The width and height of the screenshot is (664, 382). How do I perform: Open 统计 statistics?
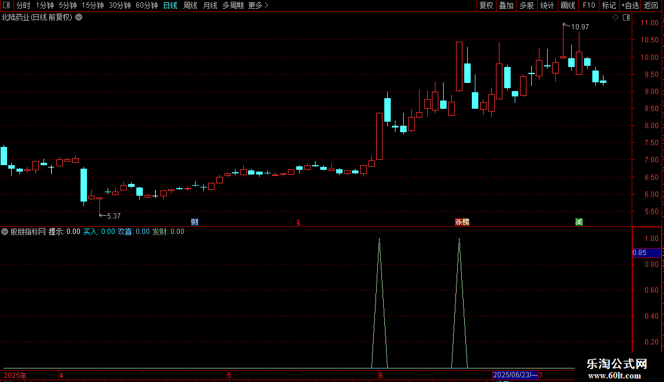pos(547,5)
